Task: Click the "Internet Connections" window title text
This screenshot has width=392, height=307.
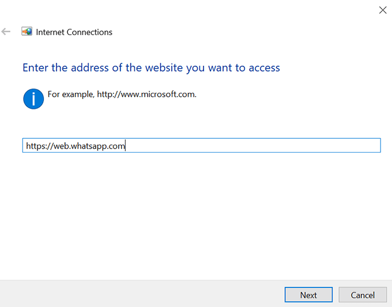Action: point(74,32)
